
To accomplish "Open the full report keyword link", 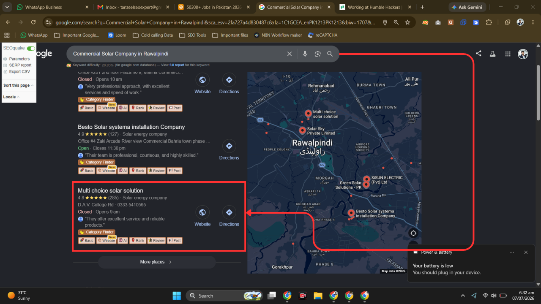I will click(177, 65).
